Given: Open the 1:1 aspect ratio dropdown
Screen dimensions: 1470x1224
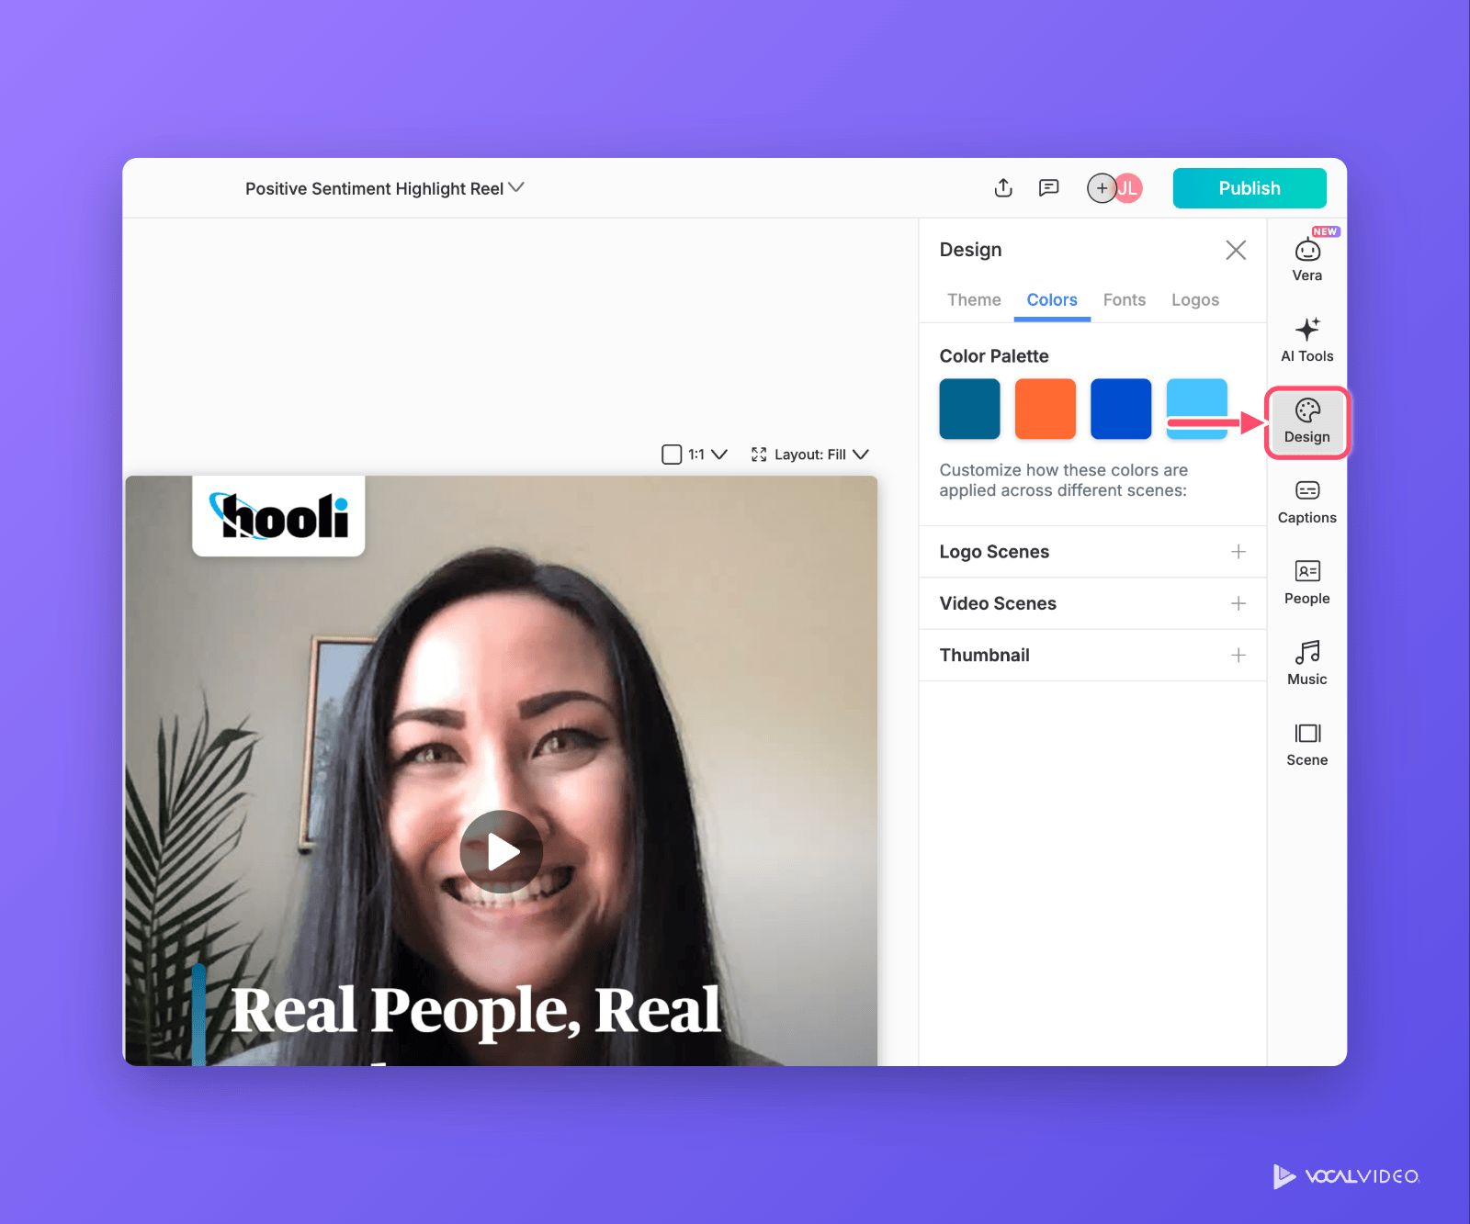Looking at the screenshot, I should (695, 455).
